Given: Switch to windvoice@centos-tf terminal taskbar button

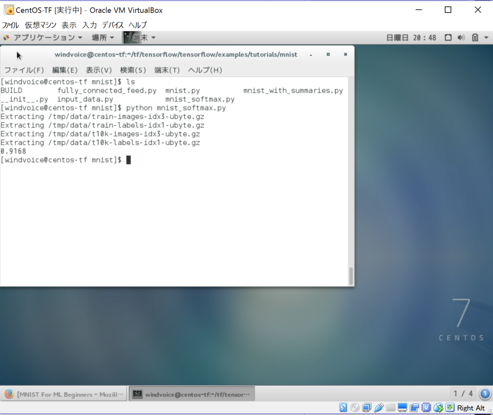Looking at the screenshot, I should [x=192, y=394].
